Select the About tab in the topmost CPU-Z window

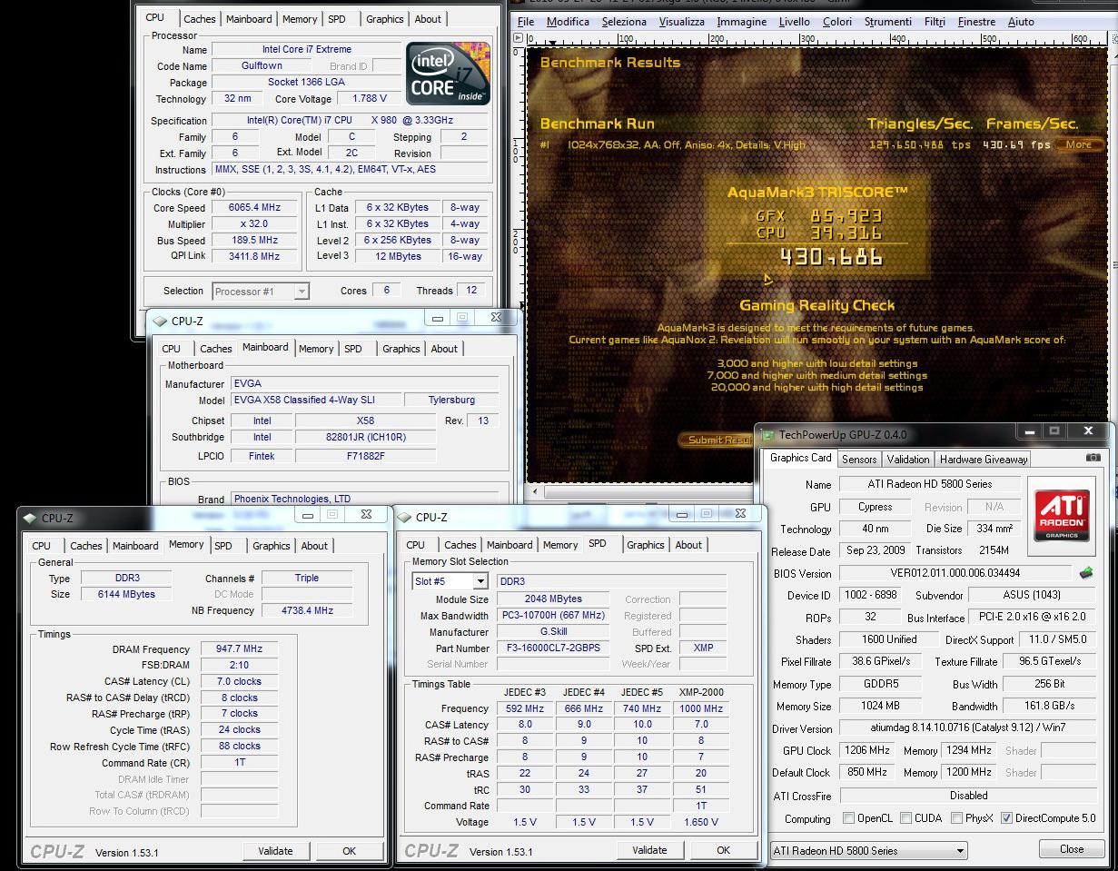(x=428, y=19)
